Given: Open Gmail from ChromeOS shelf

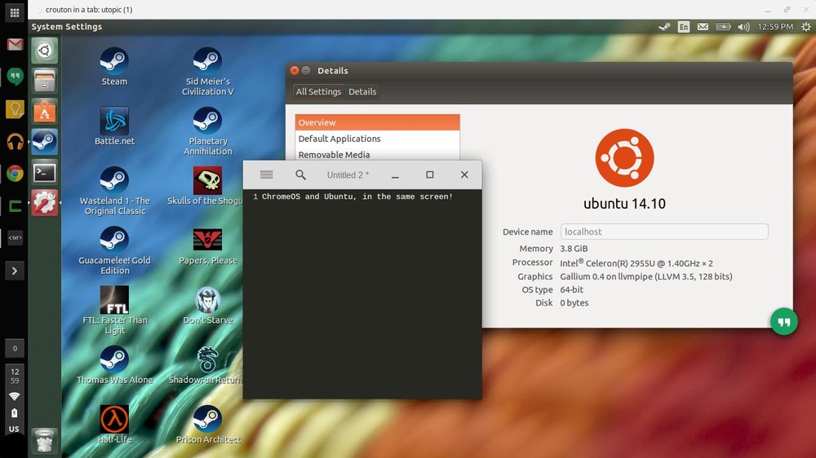Looking at the screenshot, I should tap(15, 44).
